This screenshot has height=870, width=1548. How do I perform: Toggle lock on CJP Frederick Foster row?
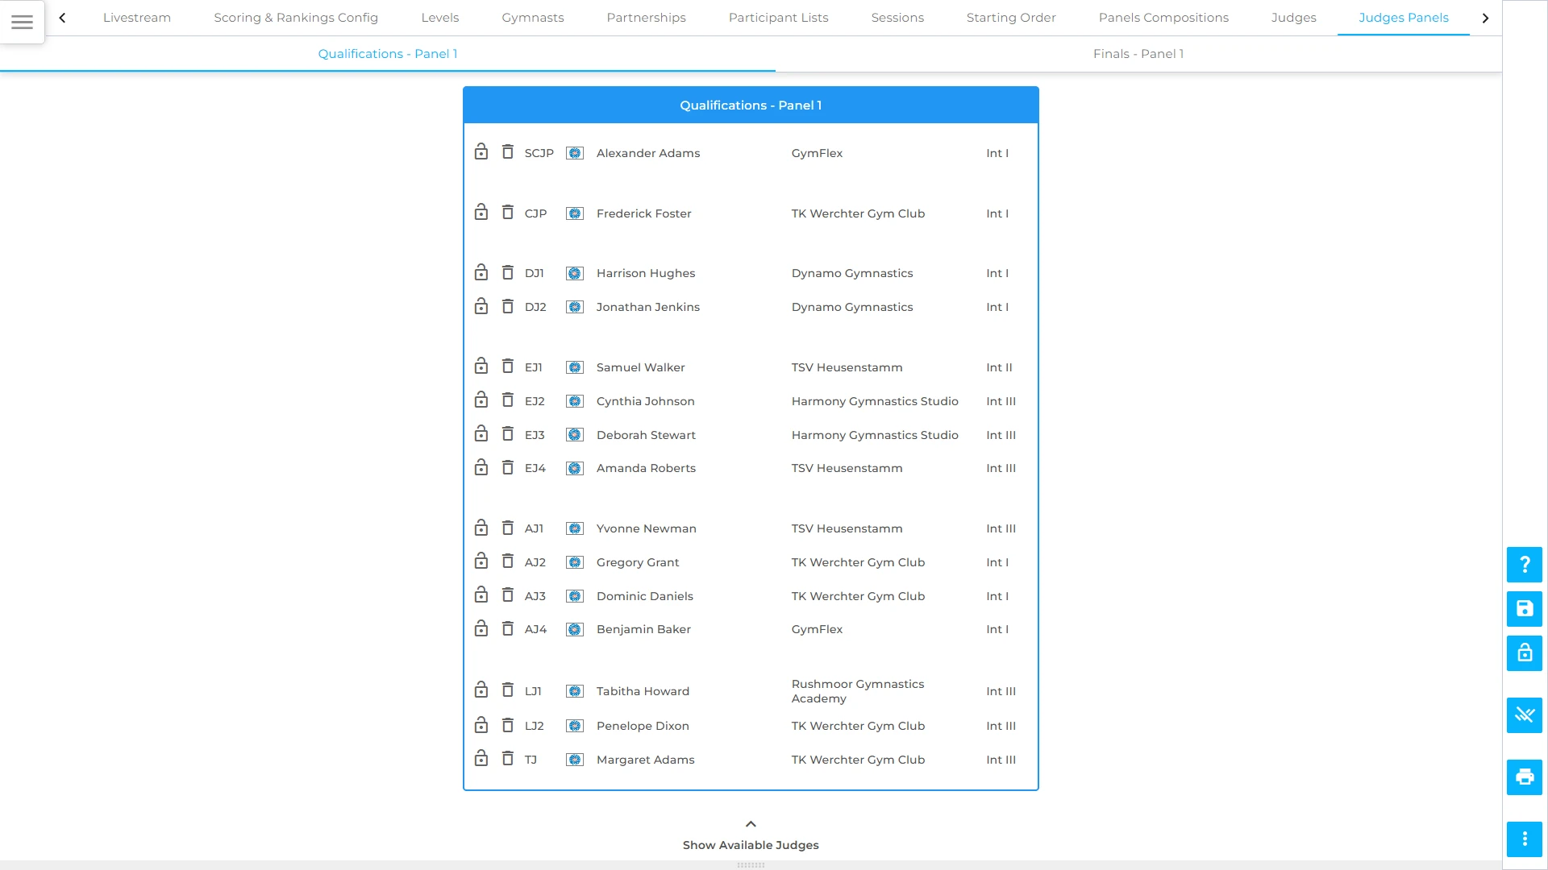tap(481, 212)
